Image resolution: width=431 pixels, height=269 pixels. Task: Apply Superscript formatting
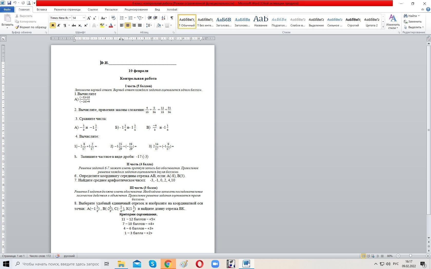point(86,25)
